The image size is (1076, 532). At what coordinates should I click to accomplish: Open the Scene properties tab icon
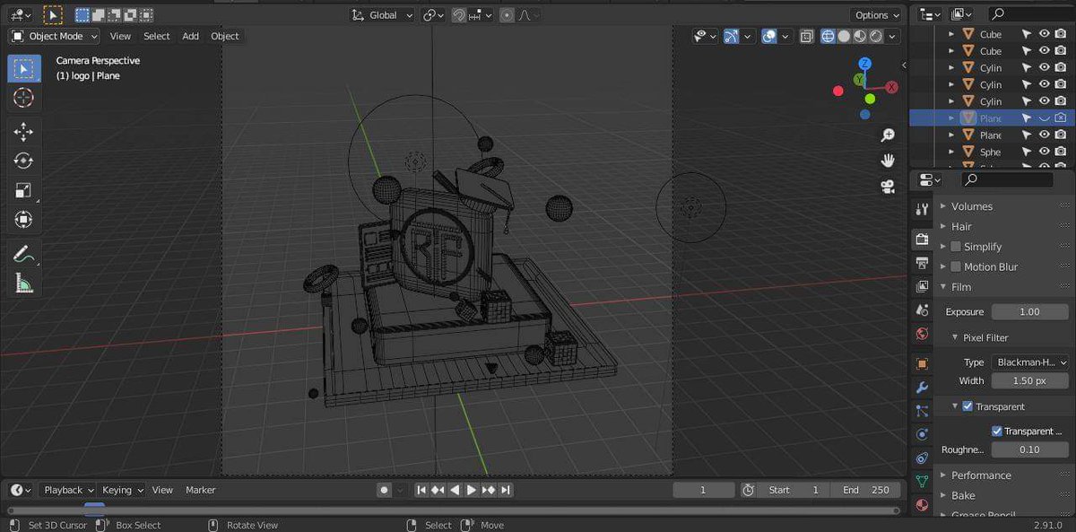pos(922,310)
